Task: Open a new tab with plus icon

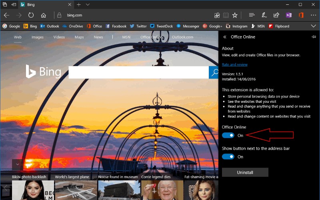Action: pos(79,4)
